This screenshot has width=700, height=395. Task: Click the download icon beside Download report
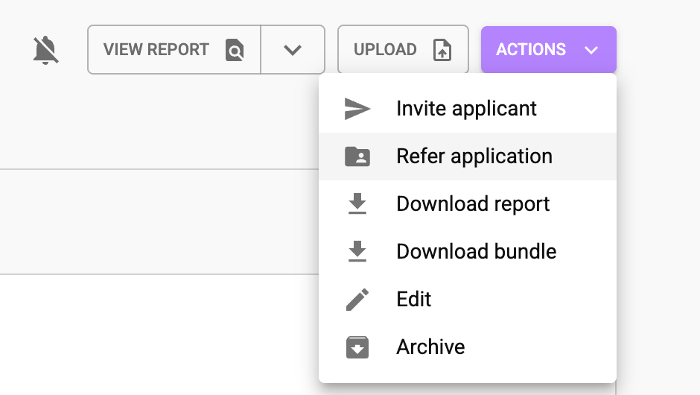[x=357, y=203]
